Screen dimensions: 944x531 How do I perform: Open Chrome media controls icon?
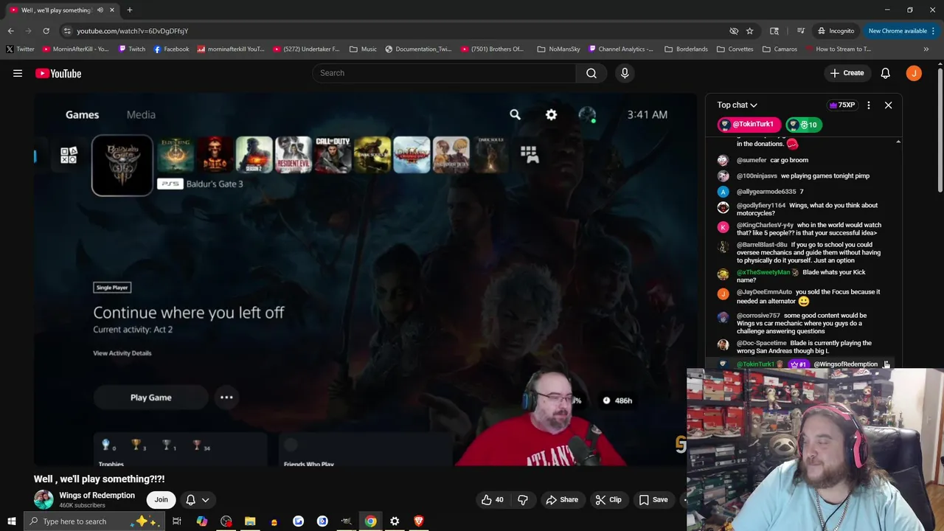pyautogui.click(x=800, y=31)
